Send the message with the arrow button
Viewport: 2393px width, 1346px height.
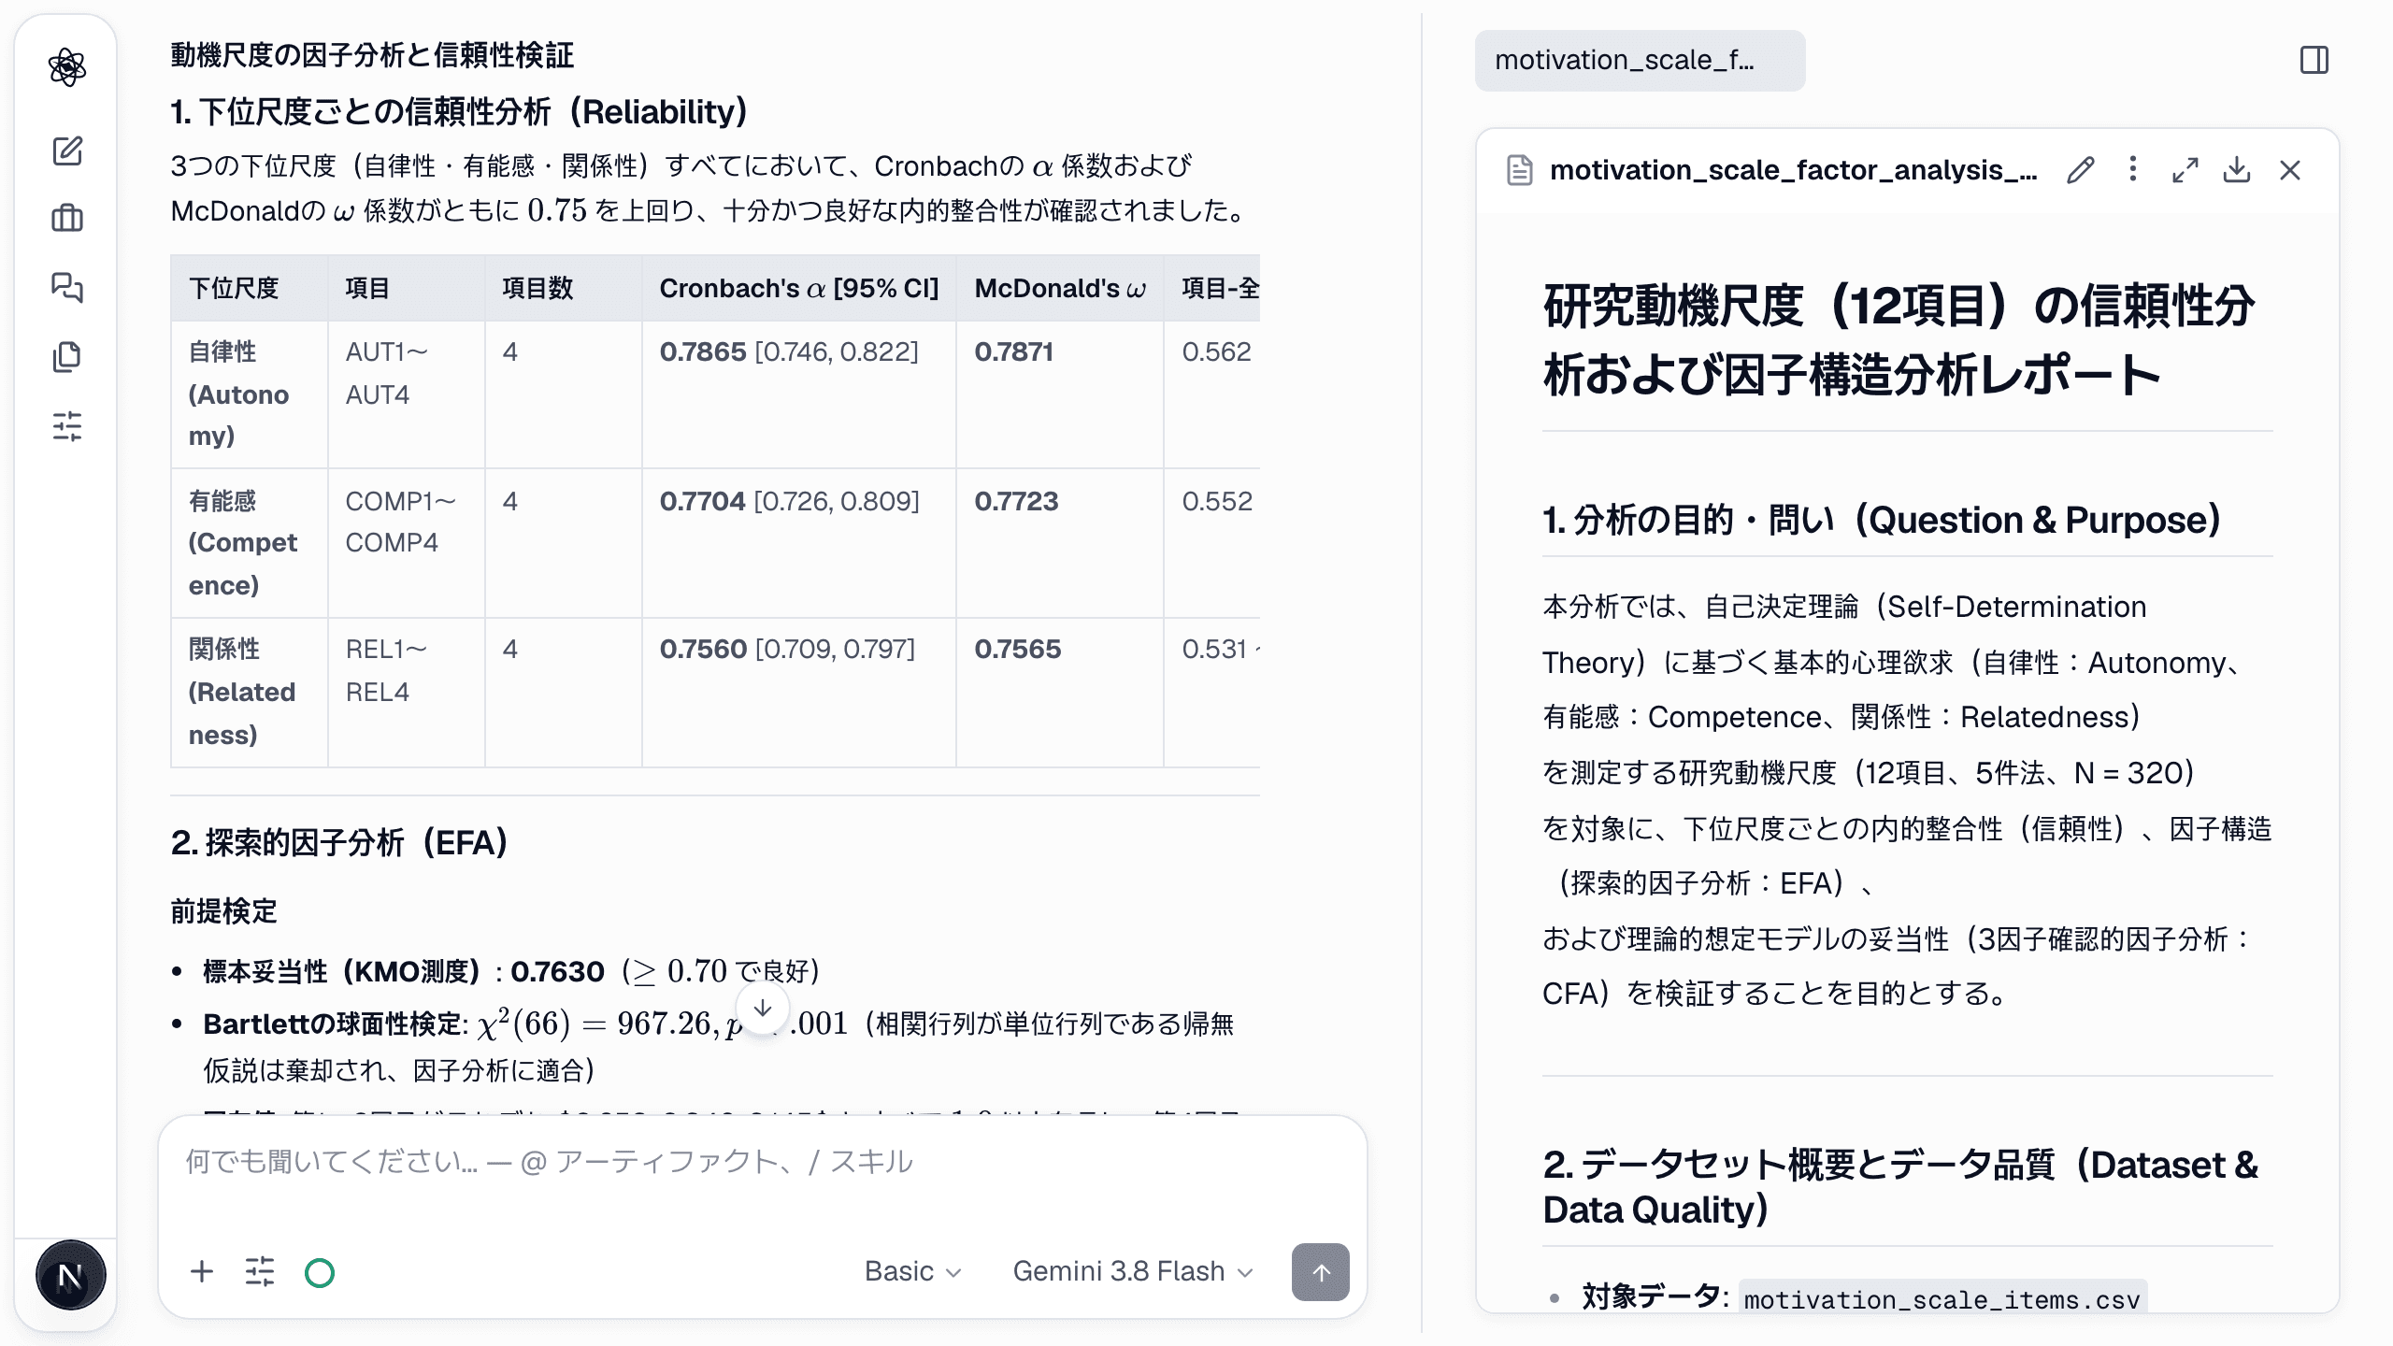(x=1320, y=1271)
